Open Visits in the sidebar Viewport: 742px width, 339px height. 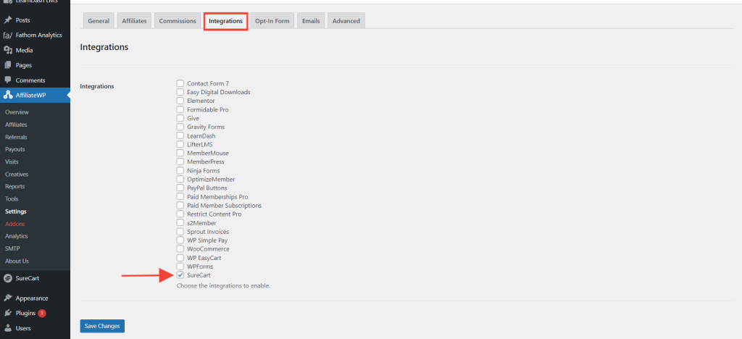[12, 162]
